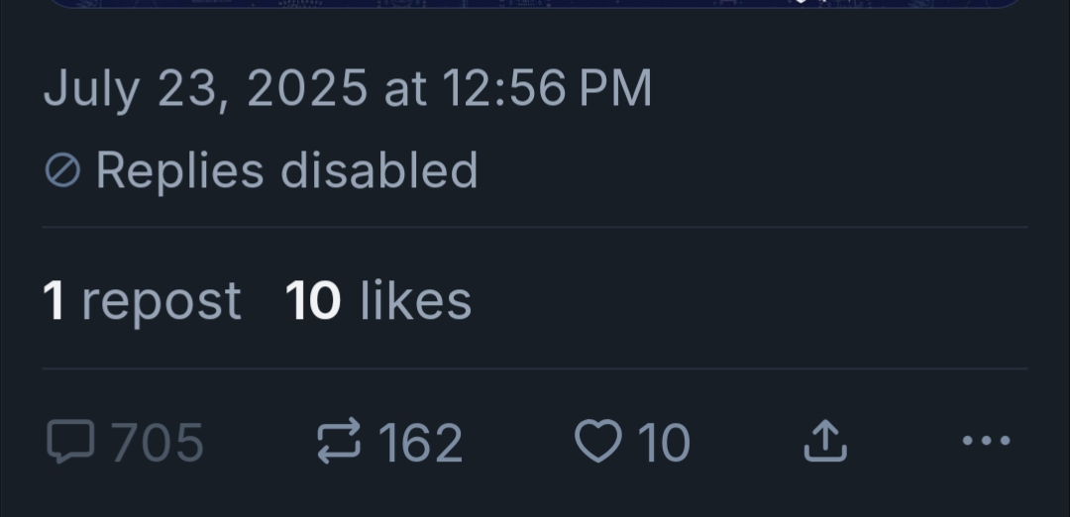Tap the repost arrows icon
1070x517 pixels.
pos(341,442)
